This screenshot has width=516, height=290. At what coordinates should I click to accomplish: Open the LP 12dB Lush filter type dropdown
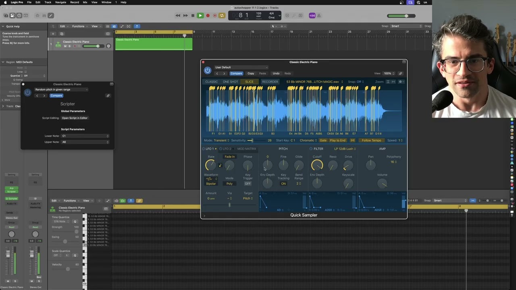345,149
